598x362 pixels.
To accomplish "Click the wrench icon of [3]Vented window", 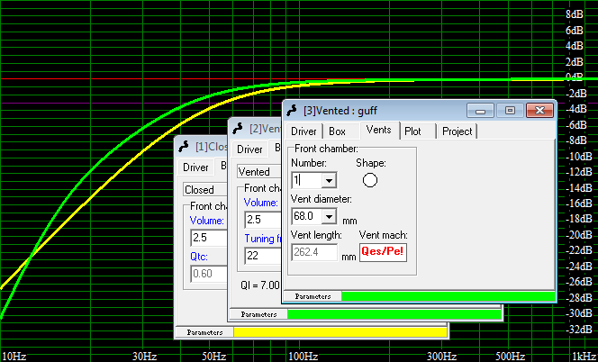I will tap(292, 111).
